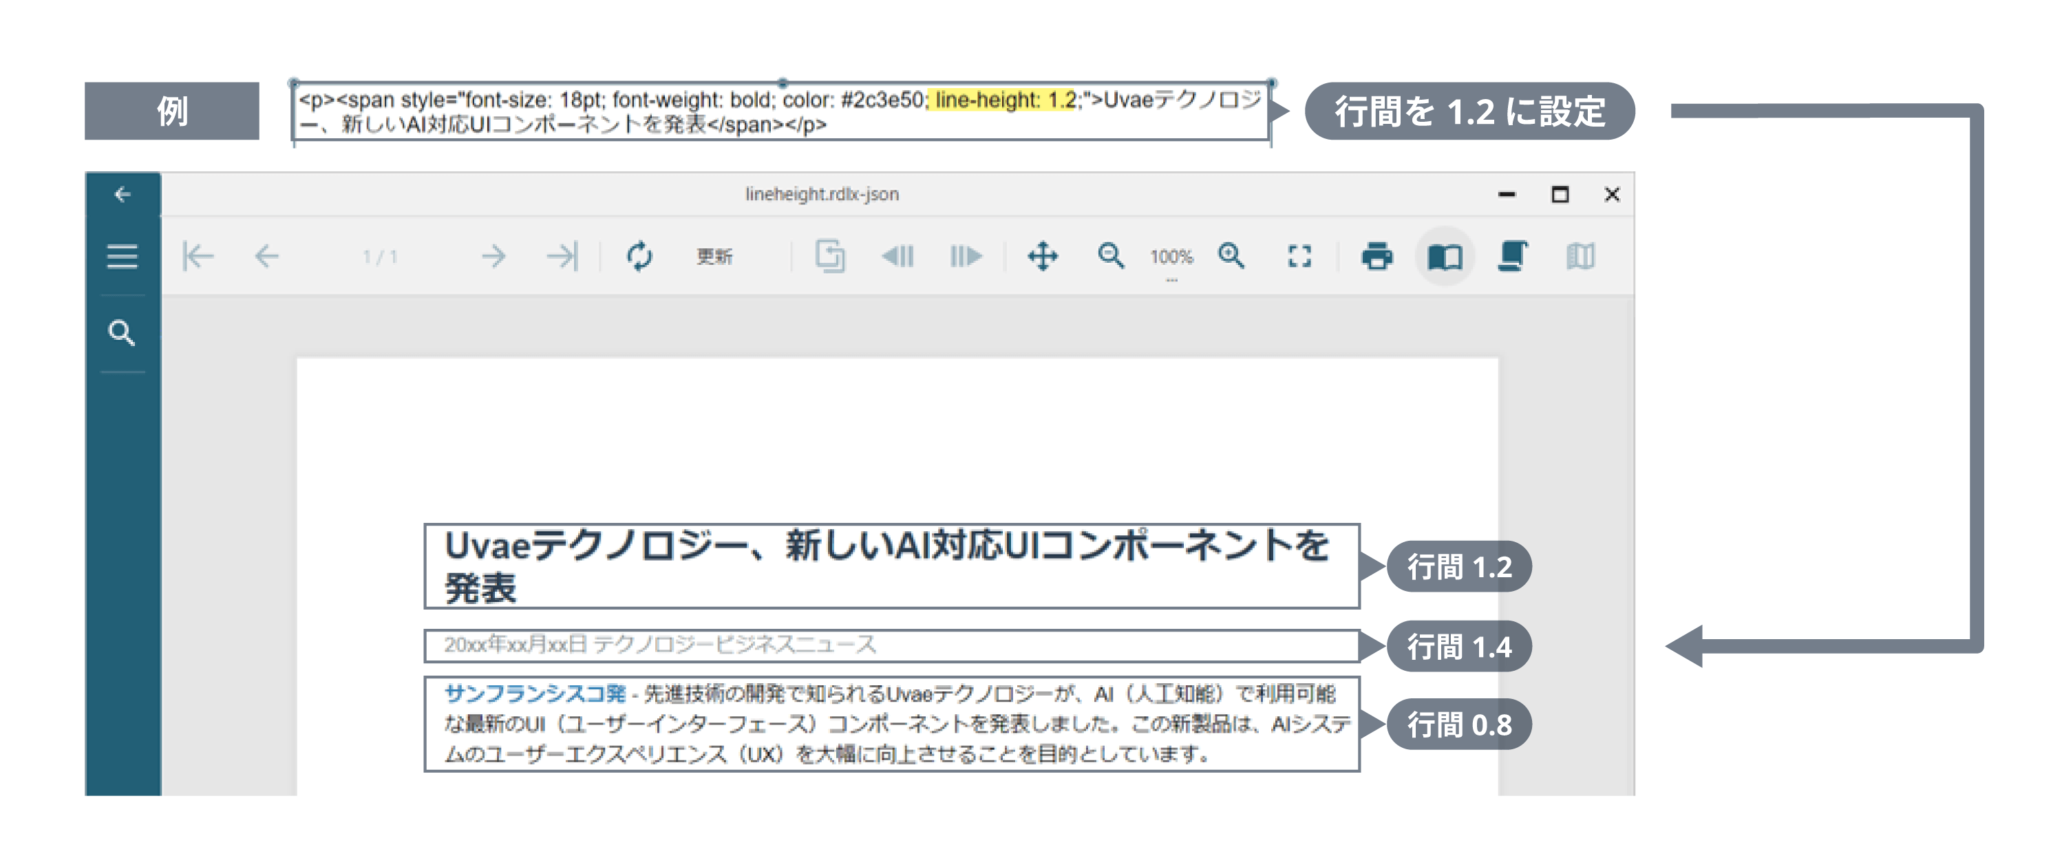Toggle single page view mode
Screen dimensions: 2062x860
tap(1445, 257)
